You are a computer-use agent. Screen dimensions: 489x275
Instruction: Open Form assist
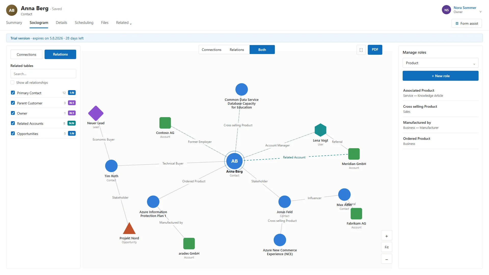click(467, 23)
